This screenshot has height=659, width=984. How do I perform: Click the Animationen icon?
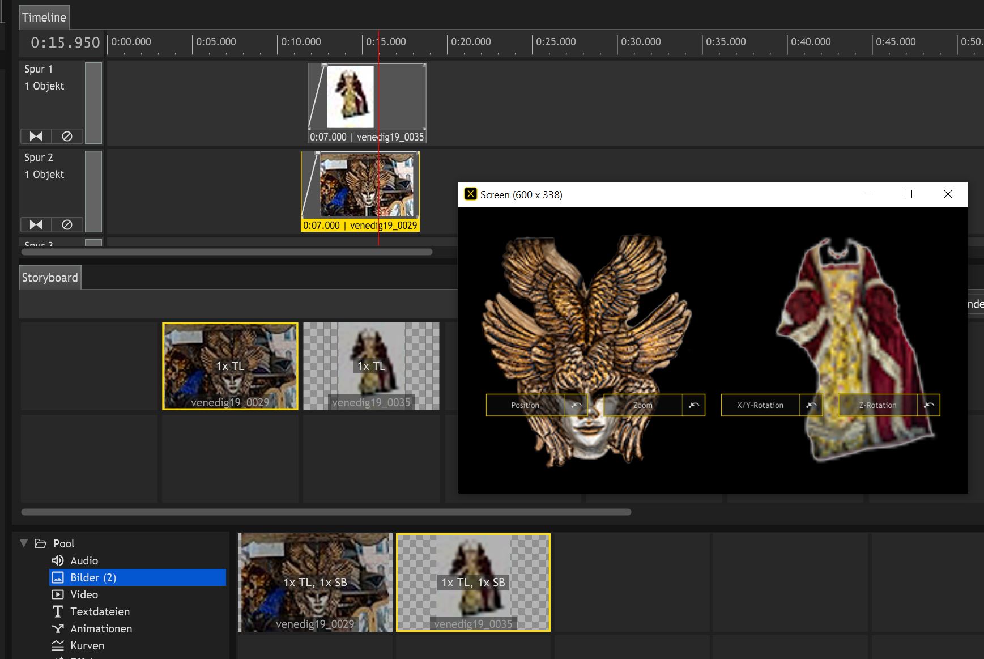(58, 628)
